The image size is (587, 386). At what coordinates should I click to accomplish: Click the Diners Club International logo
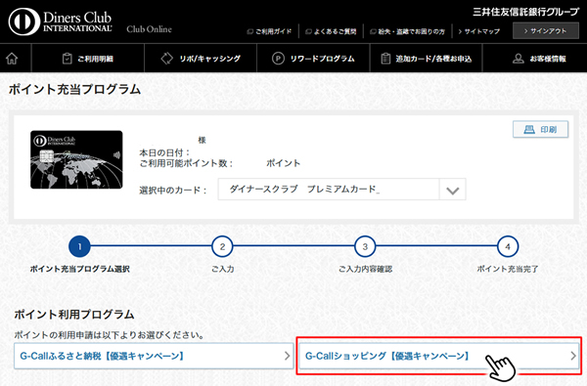point(61,22)
